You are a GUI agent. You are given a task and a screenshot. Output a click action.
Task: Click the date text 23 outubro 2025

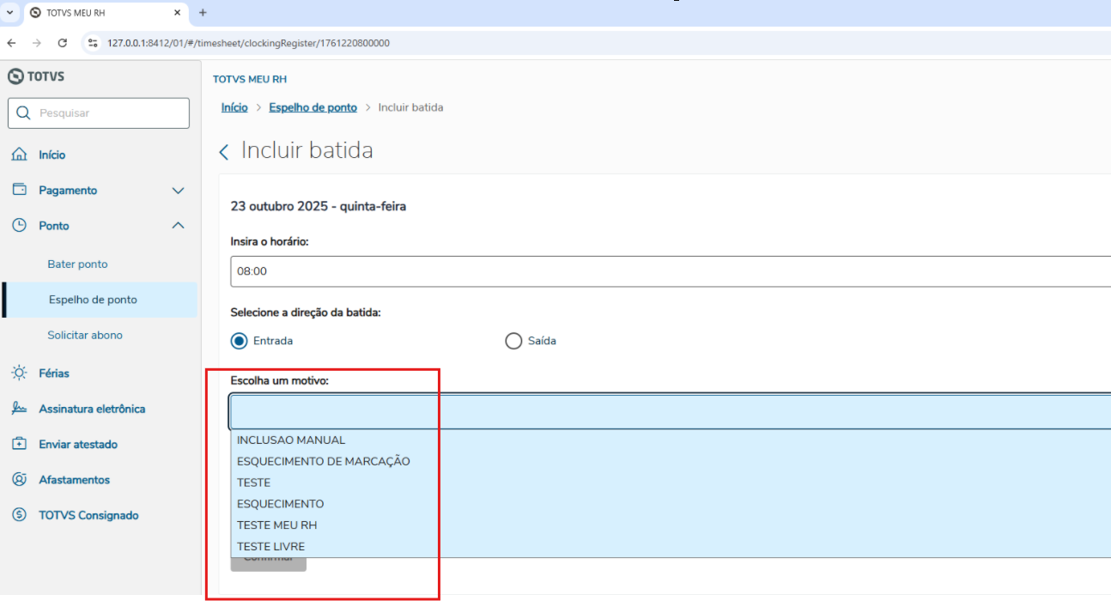click(279, 207)
